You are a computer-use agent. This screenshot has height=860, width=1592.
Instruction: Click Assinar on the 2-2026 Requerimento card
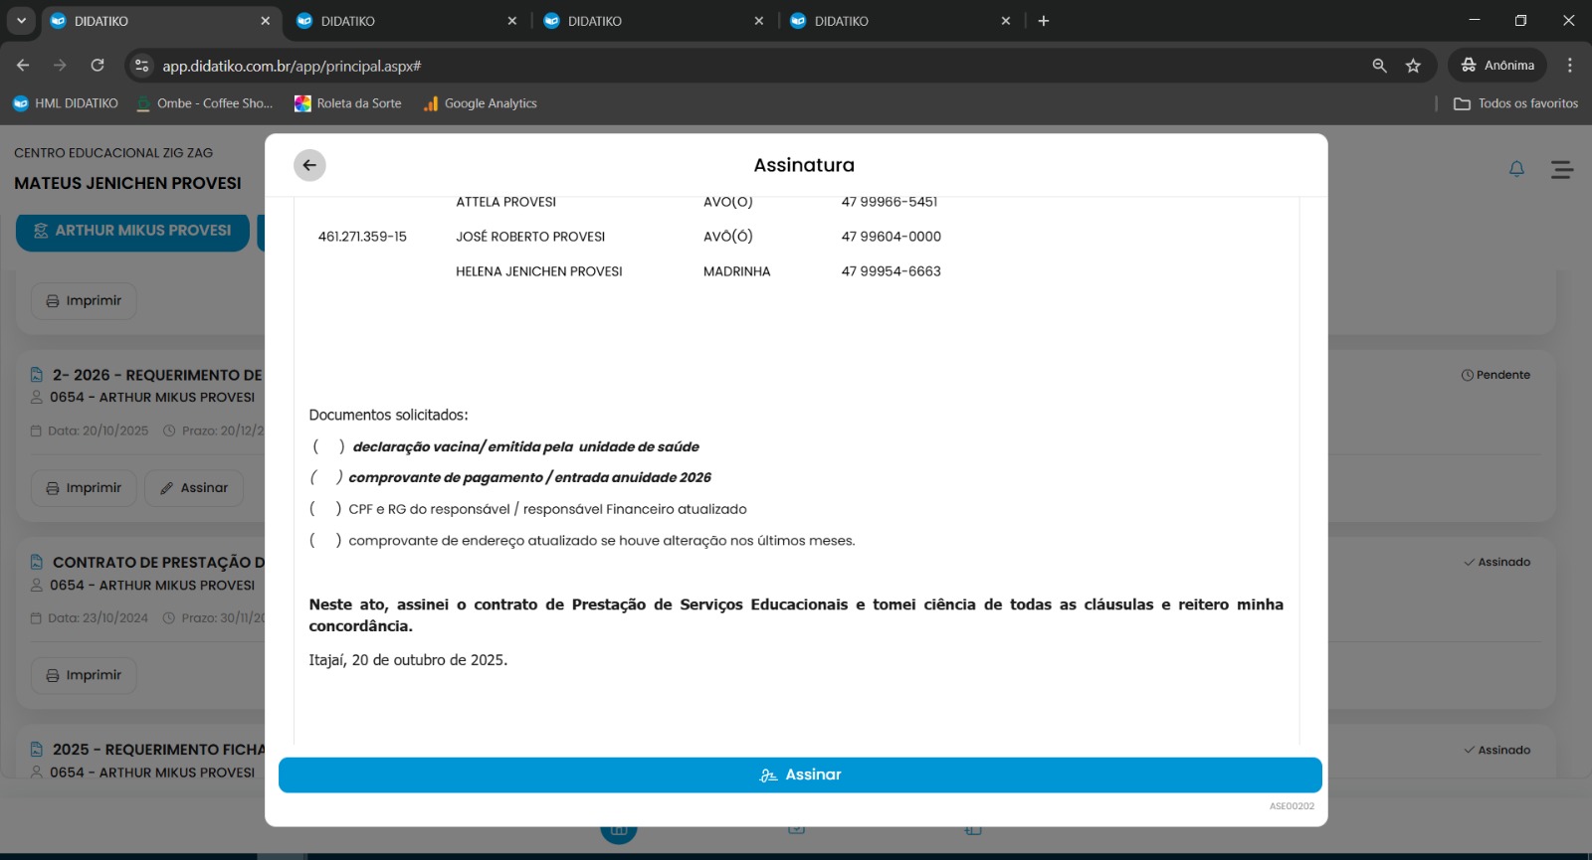coord(194,488)
